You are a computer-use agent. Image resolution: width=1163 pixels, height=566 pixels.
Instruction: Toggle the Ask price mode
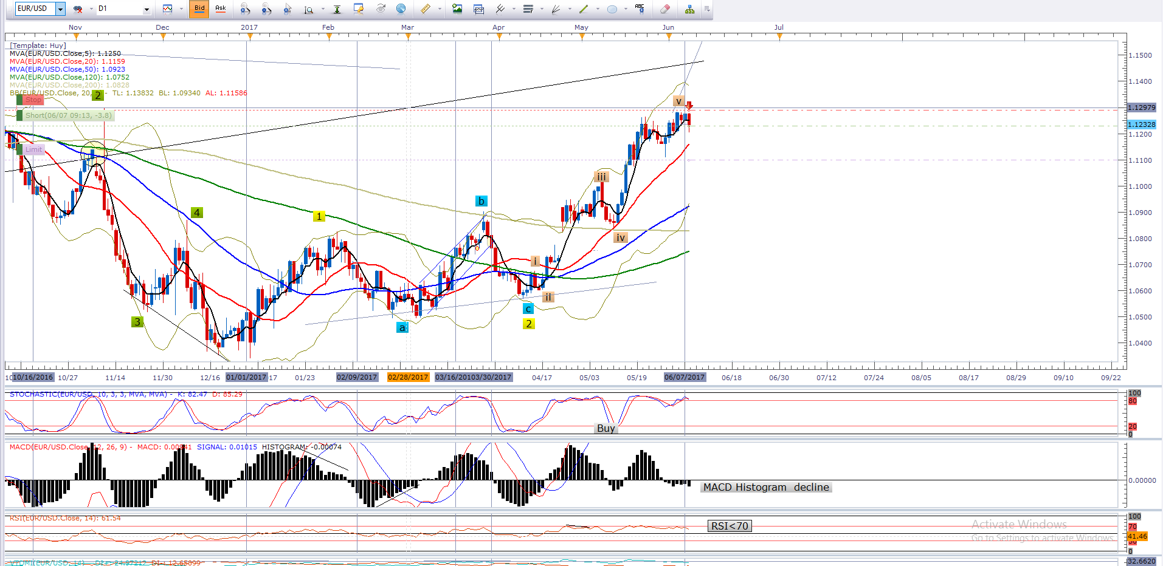221,9
